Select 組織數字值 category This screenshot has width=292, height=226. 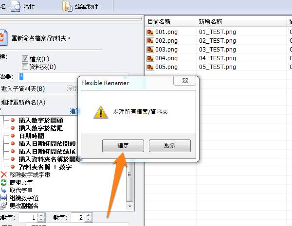[24, 198]
